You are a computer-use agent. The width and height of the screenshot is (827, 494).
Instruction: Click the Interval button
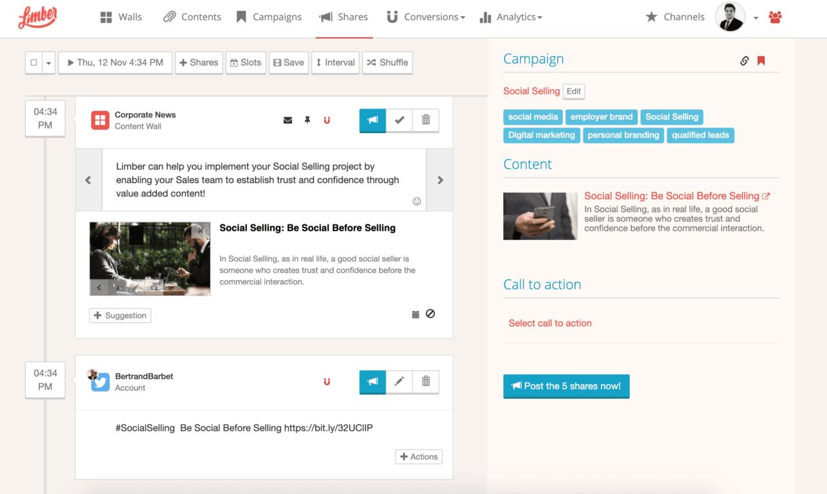[335, 63]
